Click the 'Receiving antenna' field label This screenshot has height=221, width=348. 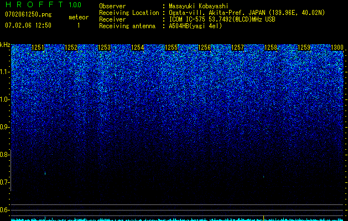(127, 26)
